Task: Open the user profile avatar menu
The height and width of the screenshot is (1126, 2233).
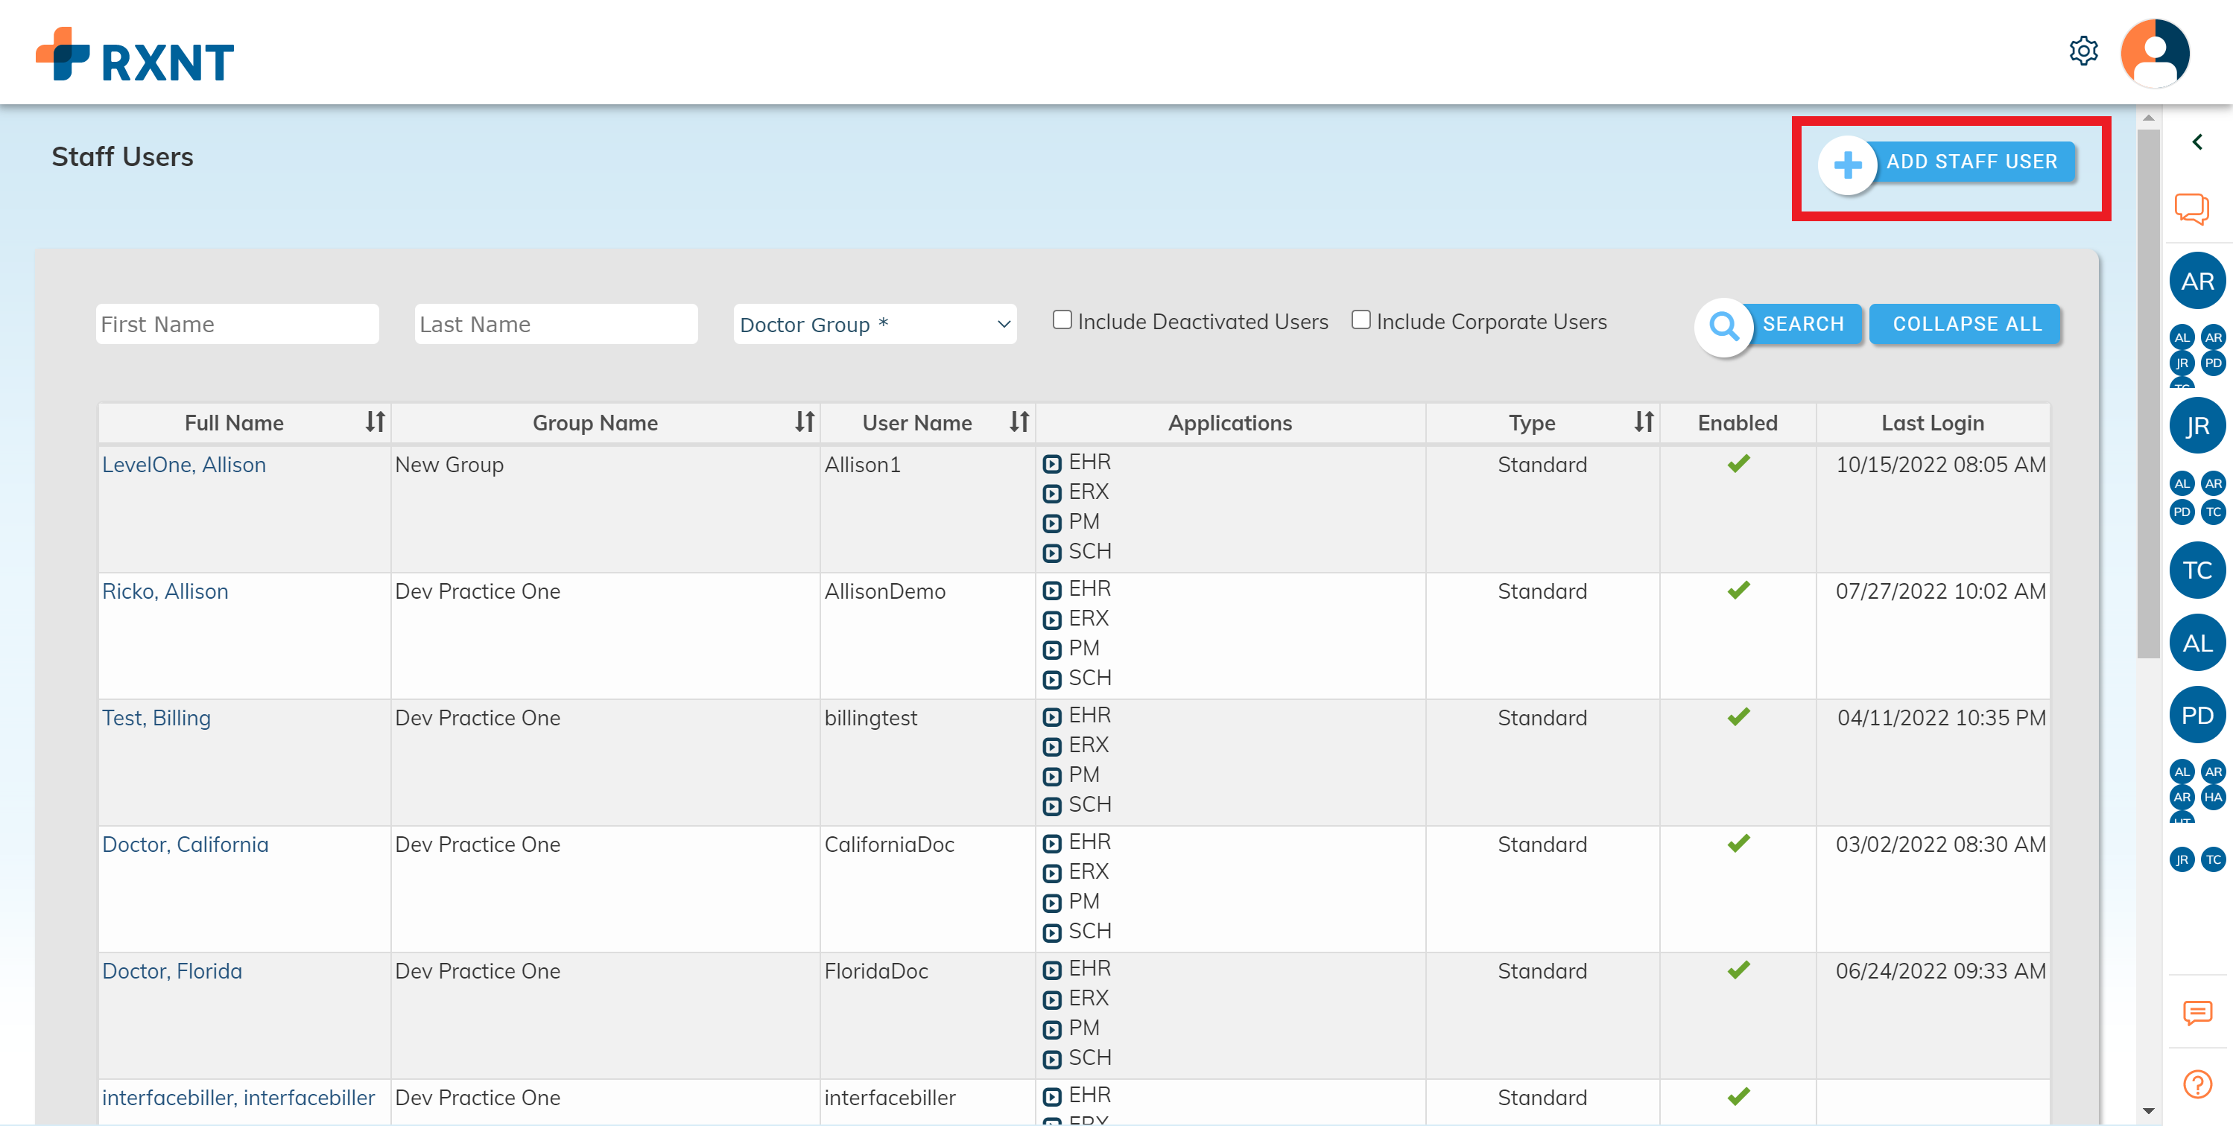Action: tap(2155, 53)
